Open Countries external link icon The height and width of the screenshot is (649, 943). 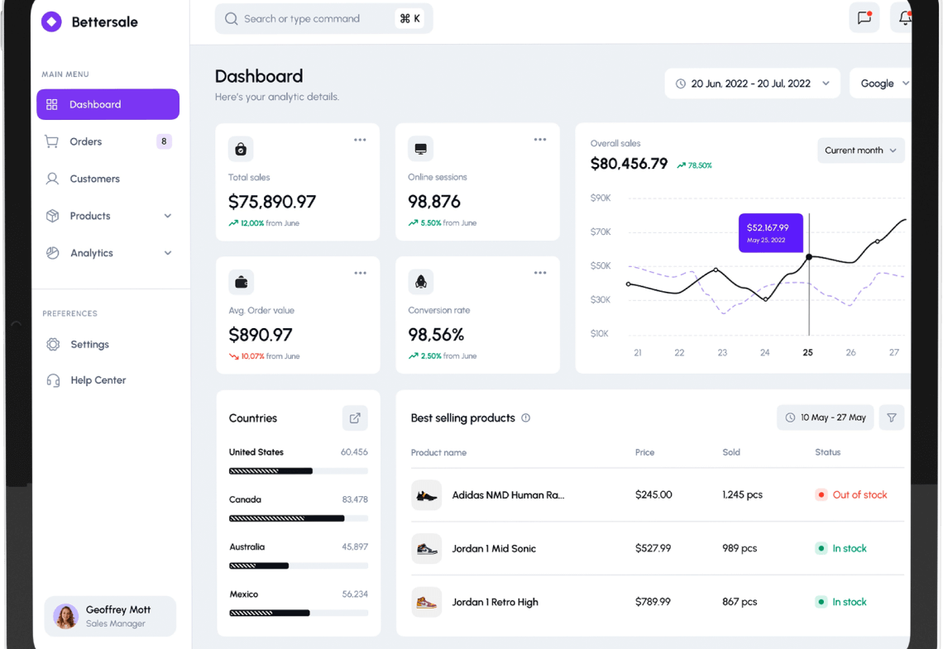coord(355,418)
